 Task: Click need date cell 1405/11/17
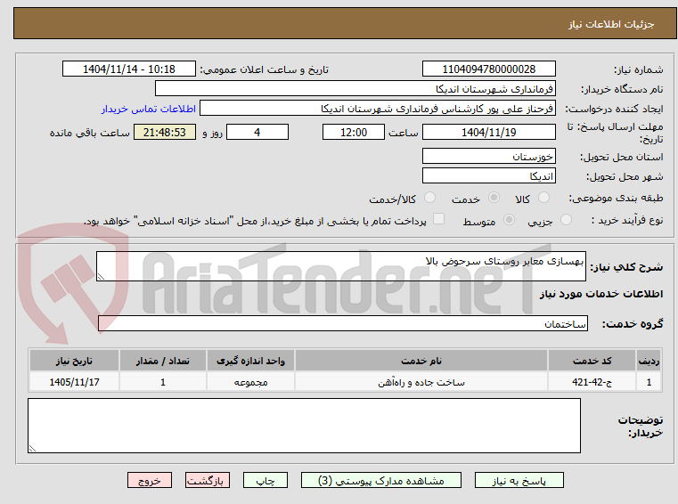pyautogui.click(x=74, y=382)
